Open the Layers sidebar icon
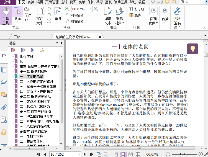The width and height of the screenshot is (208, 157). (x=4, y=82)
